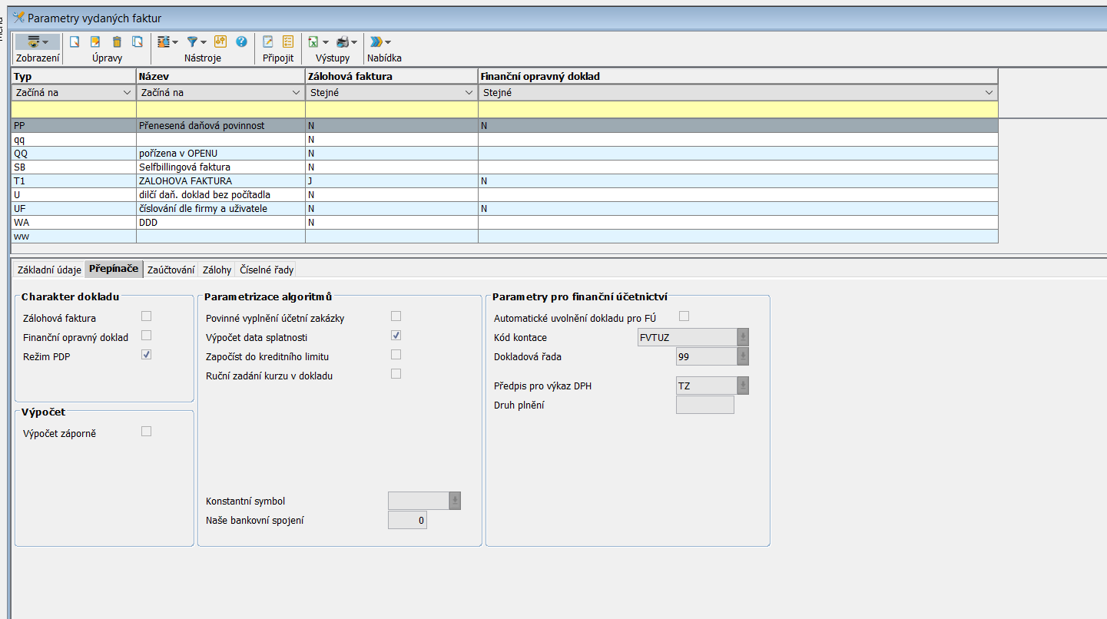Select the ZALOHOVA FAKTURA row
The height and width of the screenshot is (619, 1107).
coord(184,181)
